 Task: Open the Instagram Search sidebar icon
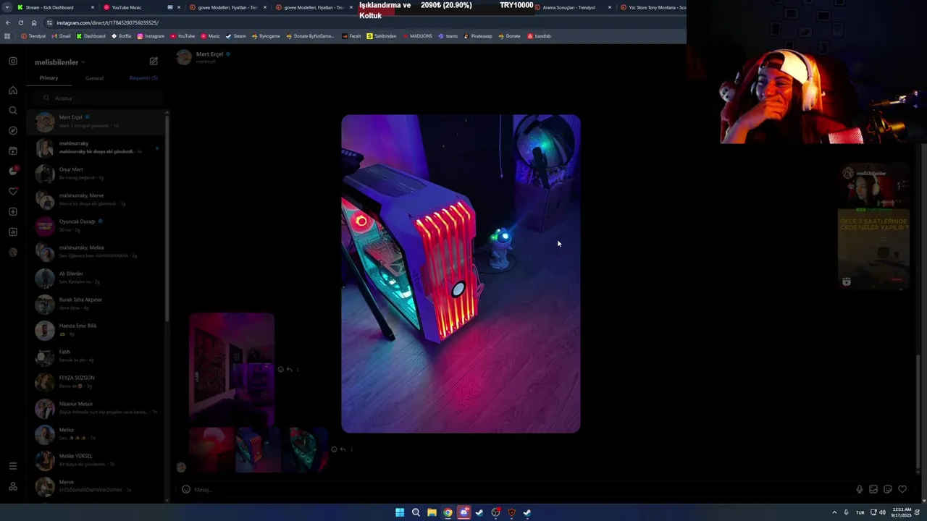click(x=13, y=111)
